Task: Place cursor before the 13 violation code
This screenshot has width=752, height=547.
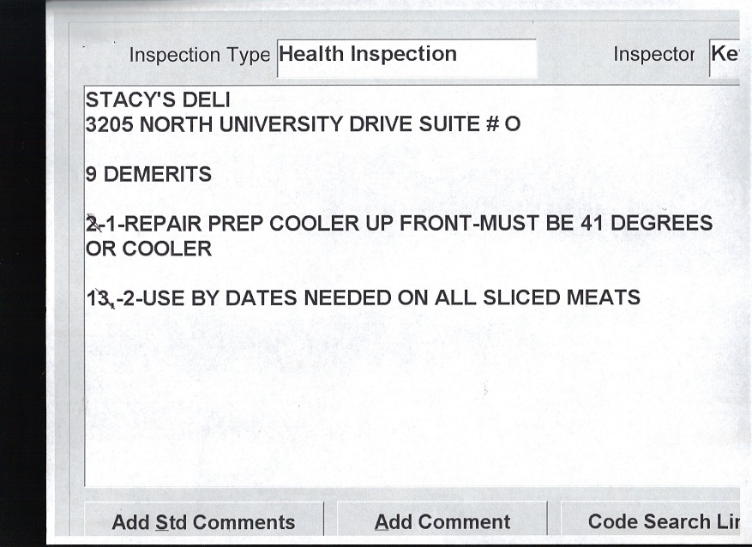Action: (x=87, y=298)
